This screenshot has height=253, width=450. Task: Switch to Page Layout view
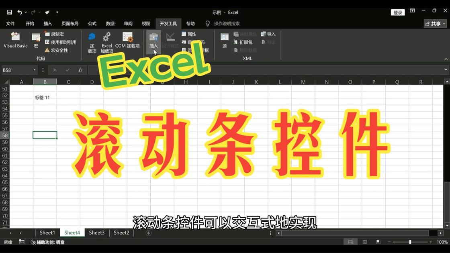pyautogui.click(x=365, y=242)
